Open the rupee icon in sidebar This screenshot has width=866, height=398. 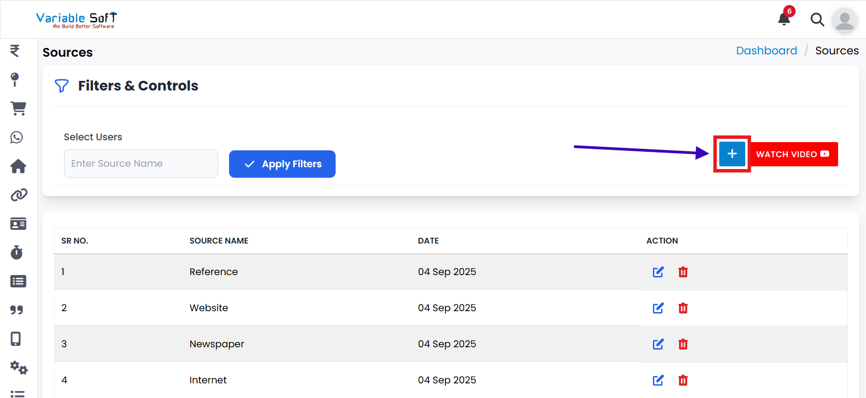point(15,50)
